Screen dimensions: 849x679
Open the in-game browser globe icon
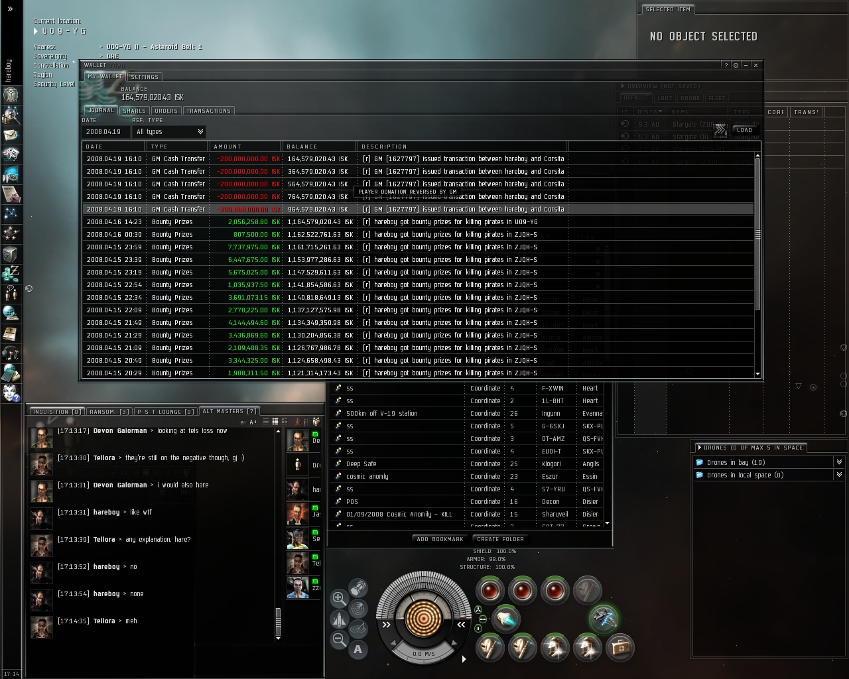tap(11, 312)
